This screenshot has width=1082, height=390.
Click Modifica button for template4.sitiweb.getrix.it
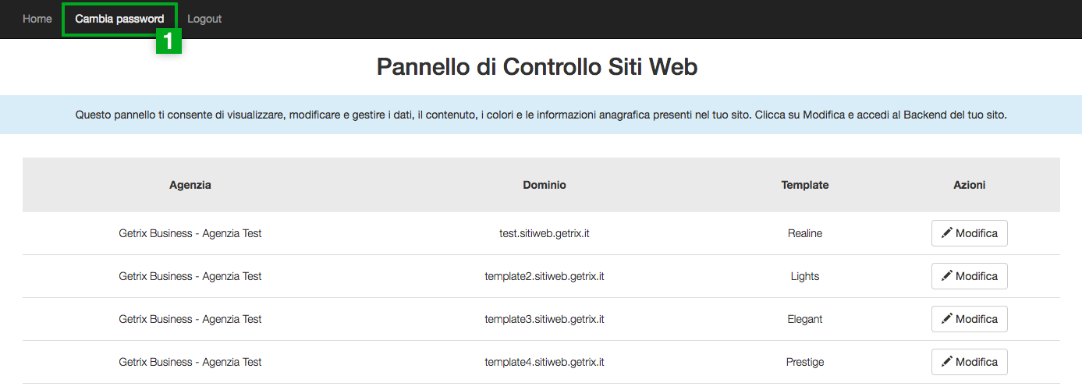click(x=970, y=362)
